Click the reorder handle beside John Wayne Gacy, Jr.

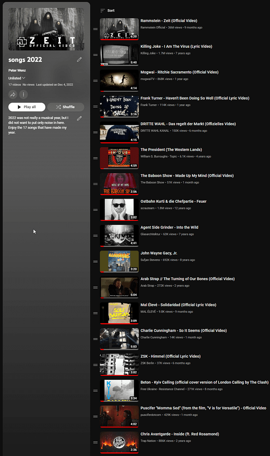[95, 261]
